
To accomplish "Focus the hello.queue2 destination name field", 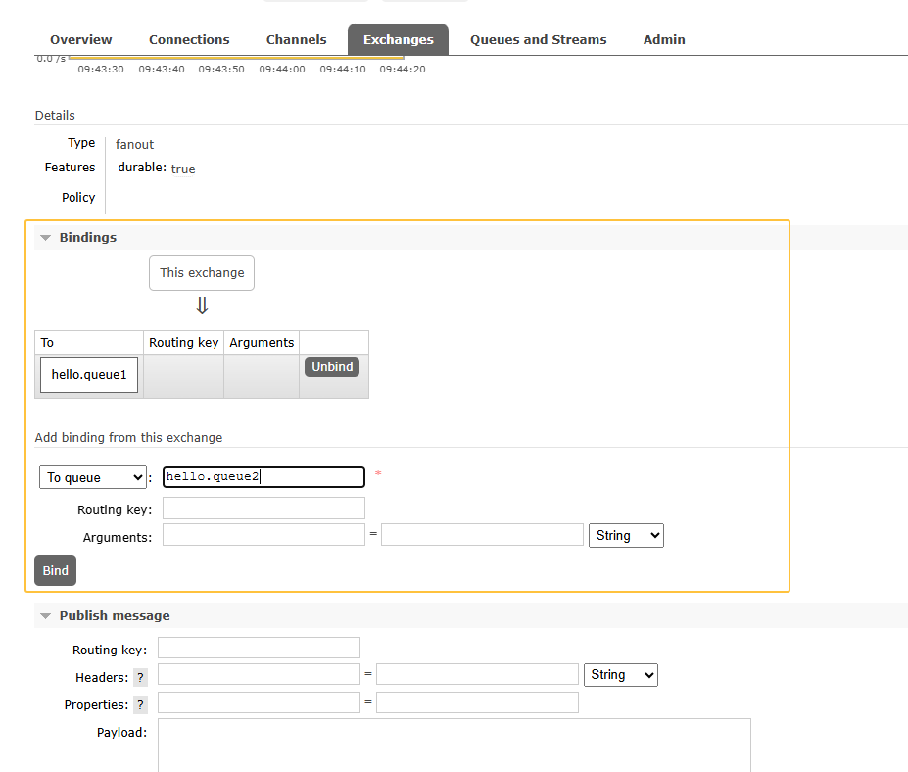I will point(263,477).
